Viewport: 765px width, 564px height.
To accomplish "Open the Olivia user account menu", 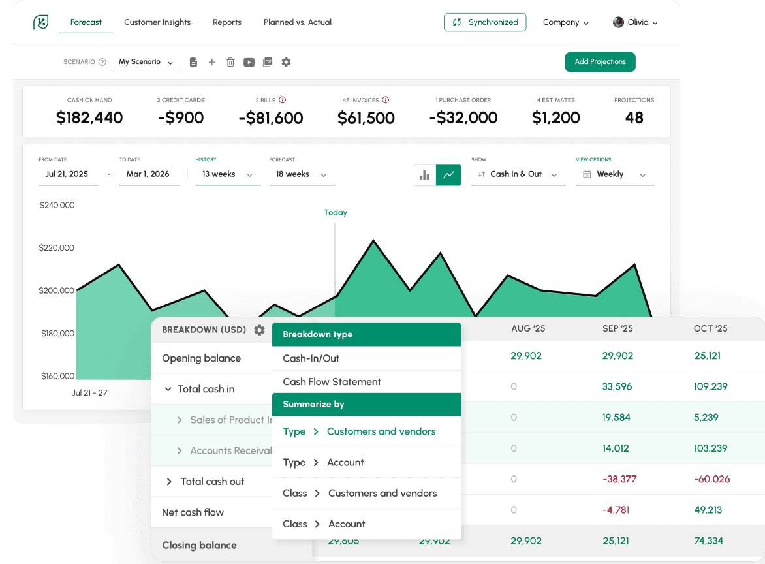I will pos(635,22).
